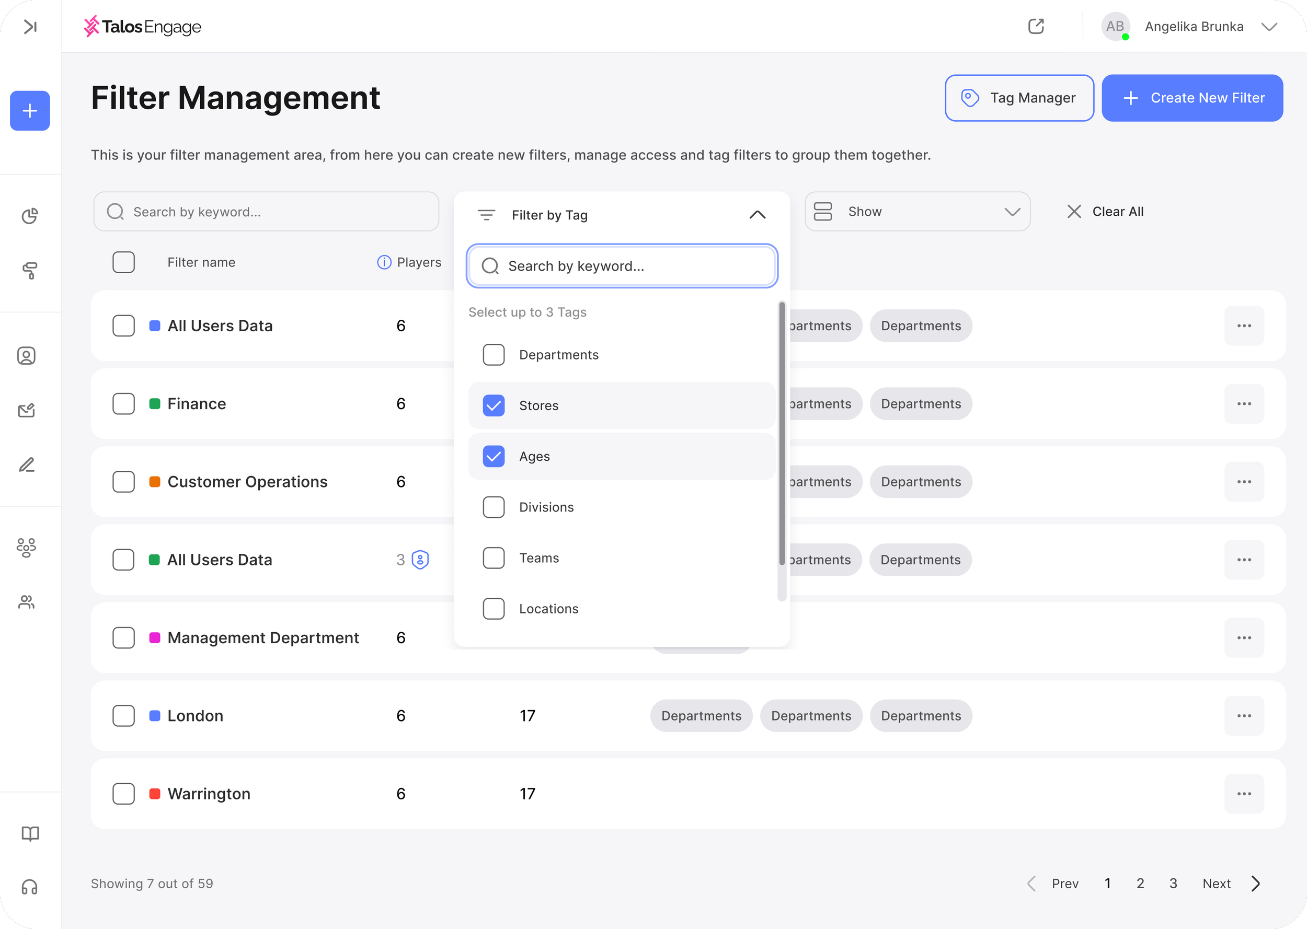Viewport: 1307px width, 929px height.
Task: Open the users sidebar icon
Action: point(26,602)
